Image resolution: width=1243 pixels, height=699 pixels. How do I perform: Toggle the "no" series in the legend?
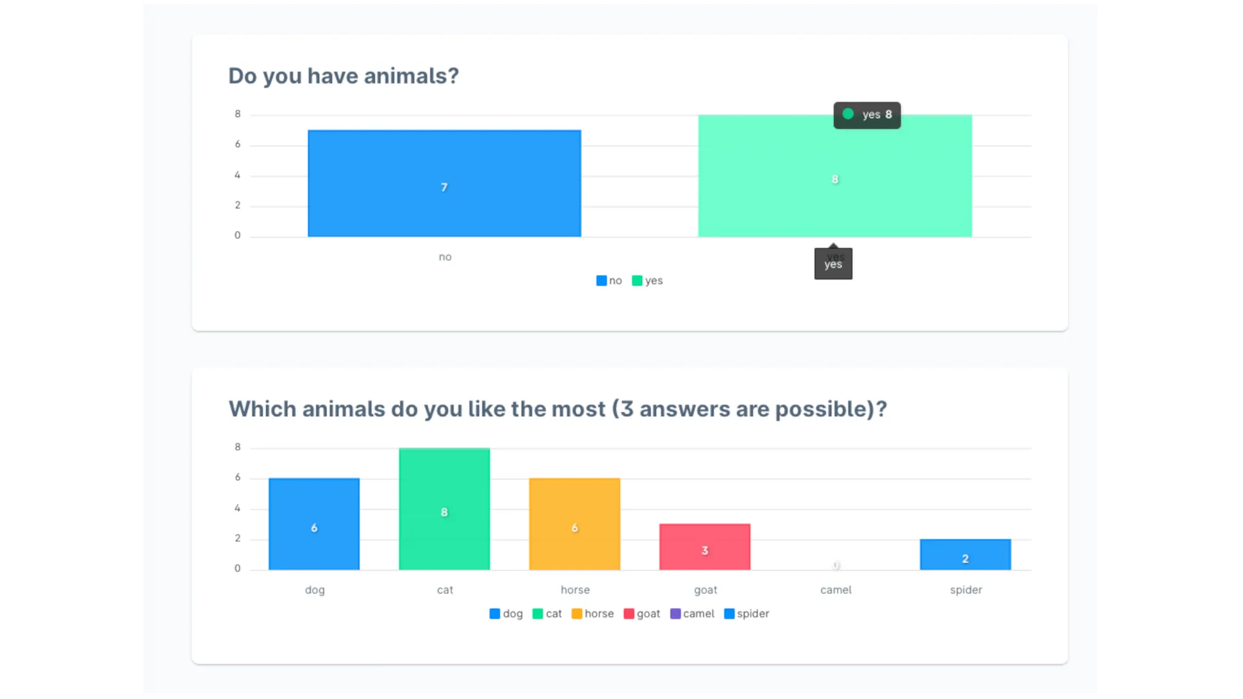click(x=609, y=280)
